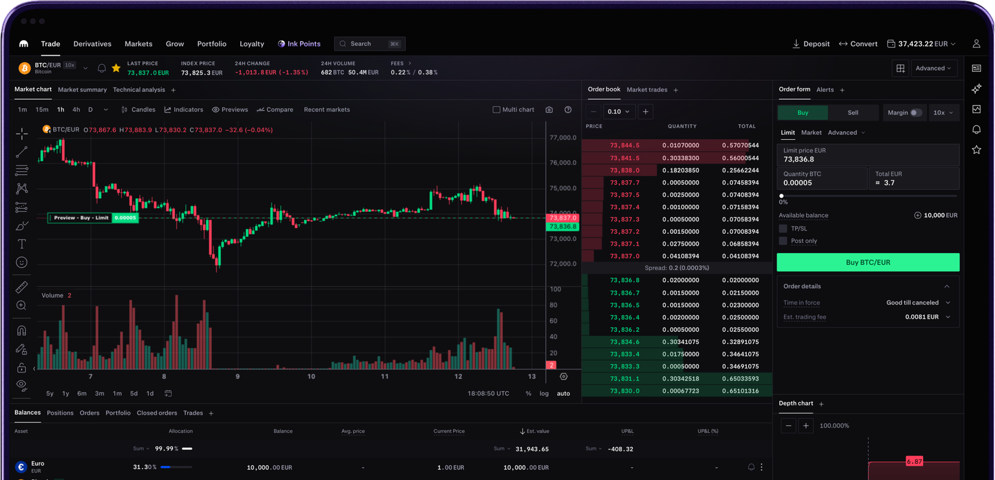The height and width of the screenshot is (480, 995).
Task: Open the 10x leverage dropdown
Action: (943, 113)
